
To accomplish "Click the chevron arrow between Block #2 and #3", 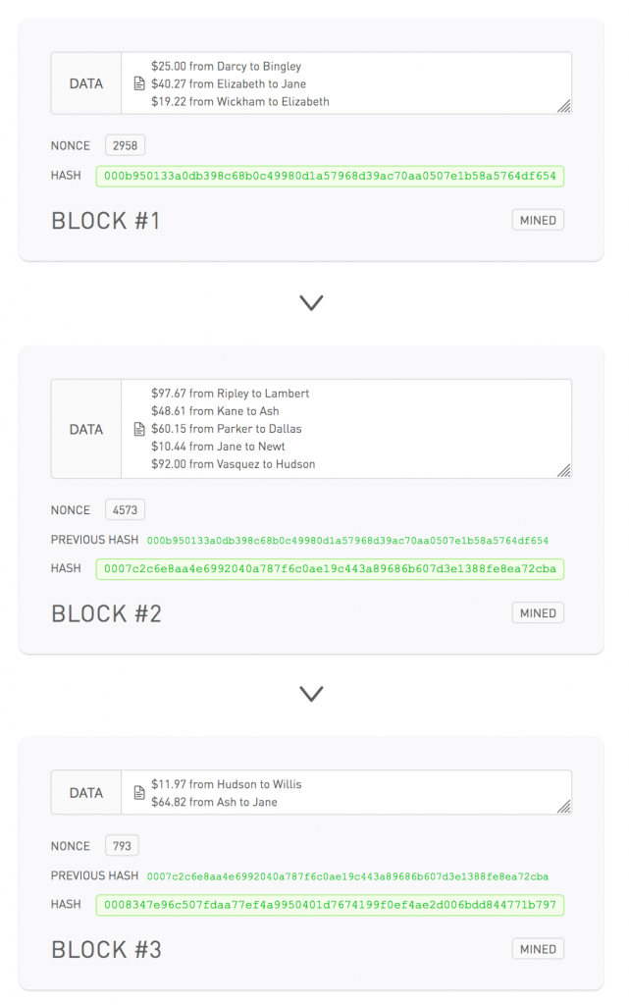I will [x=311, y=694].
